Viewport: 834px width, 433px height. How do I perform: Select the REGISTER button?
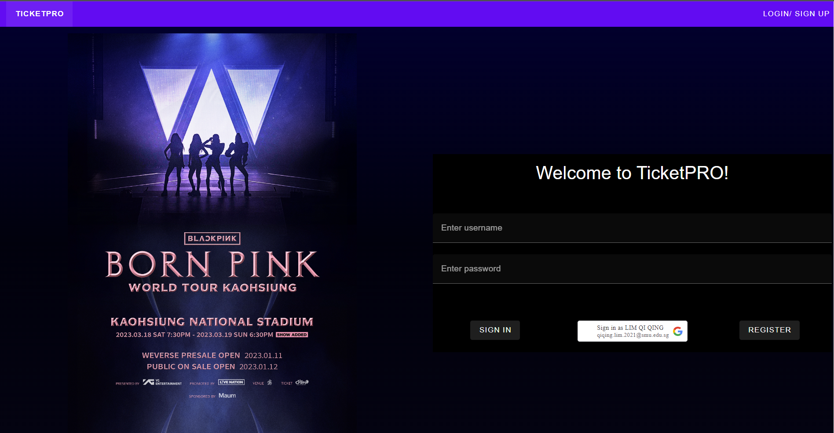(769, 330)
